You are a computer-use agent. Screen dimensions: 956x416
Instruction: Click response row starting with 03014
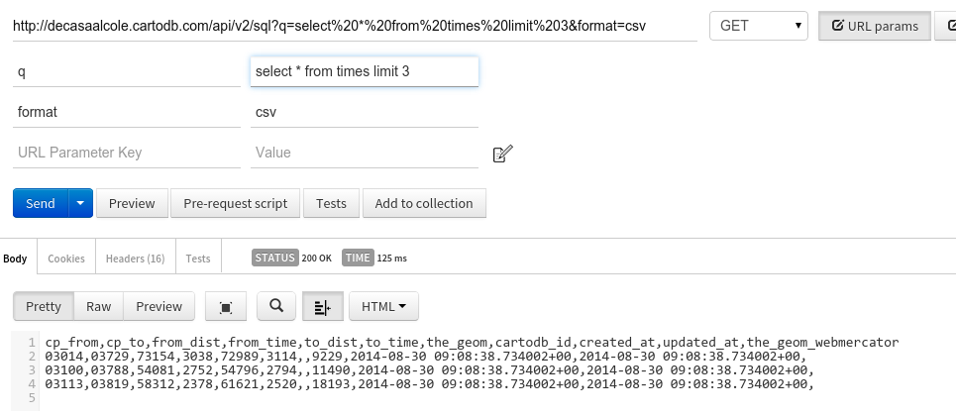click(426, 357)
